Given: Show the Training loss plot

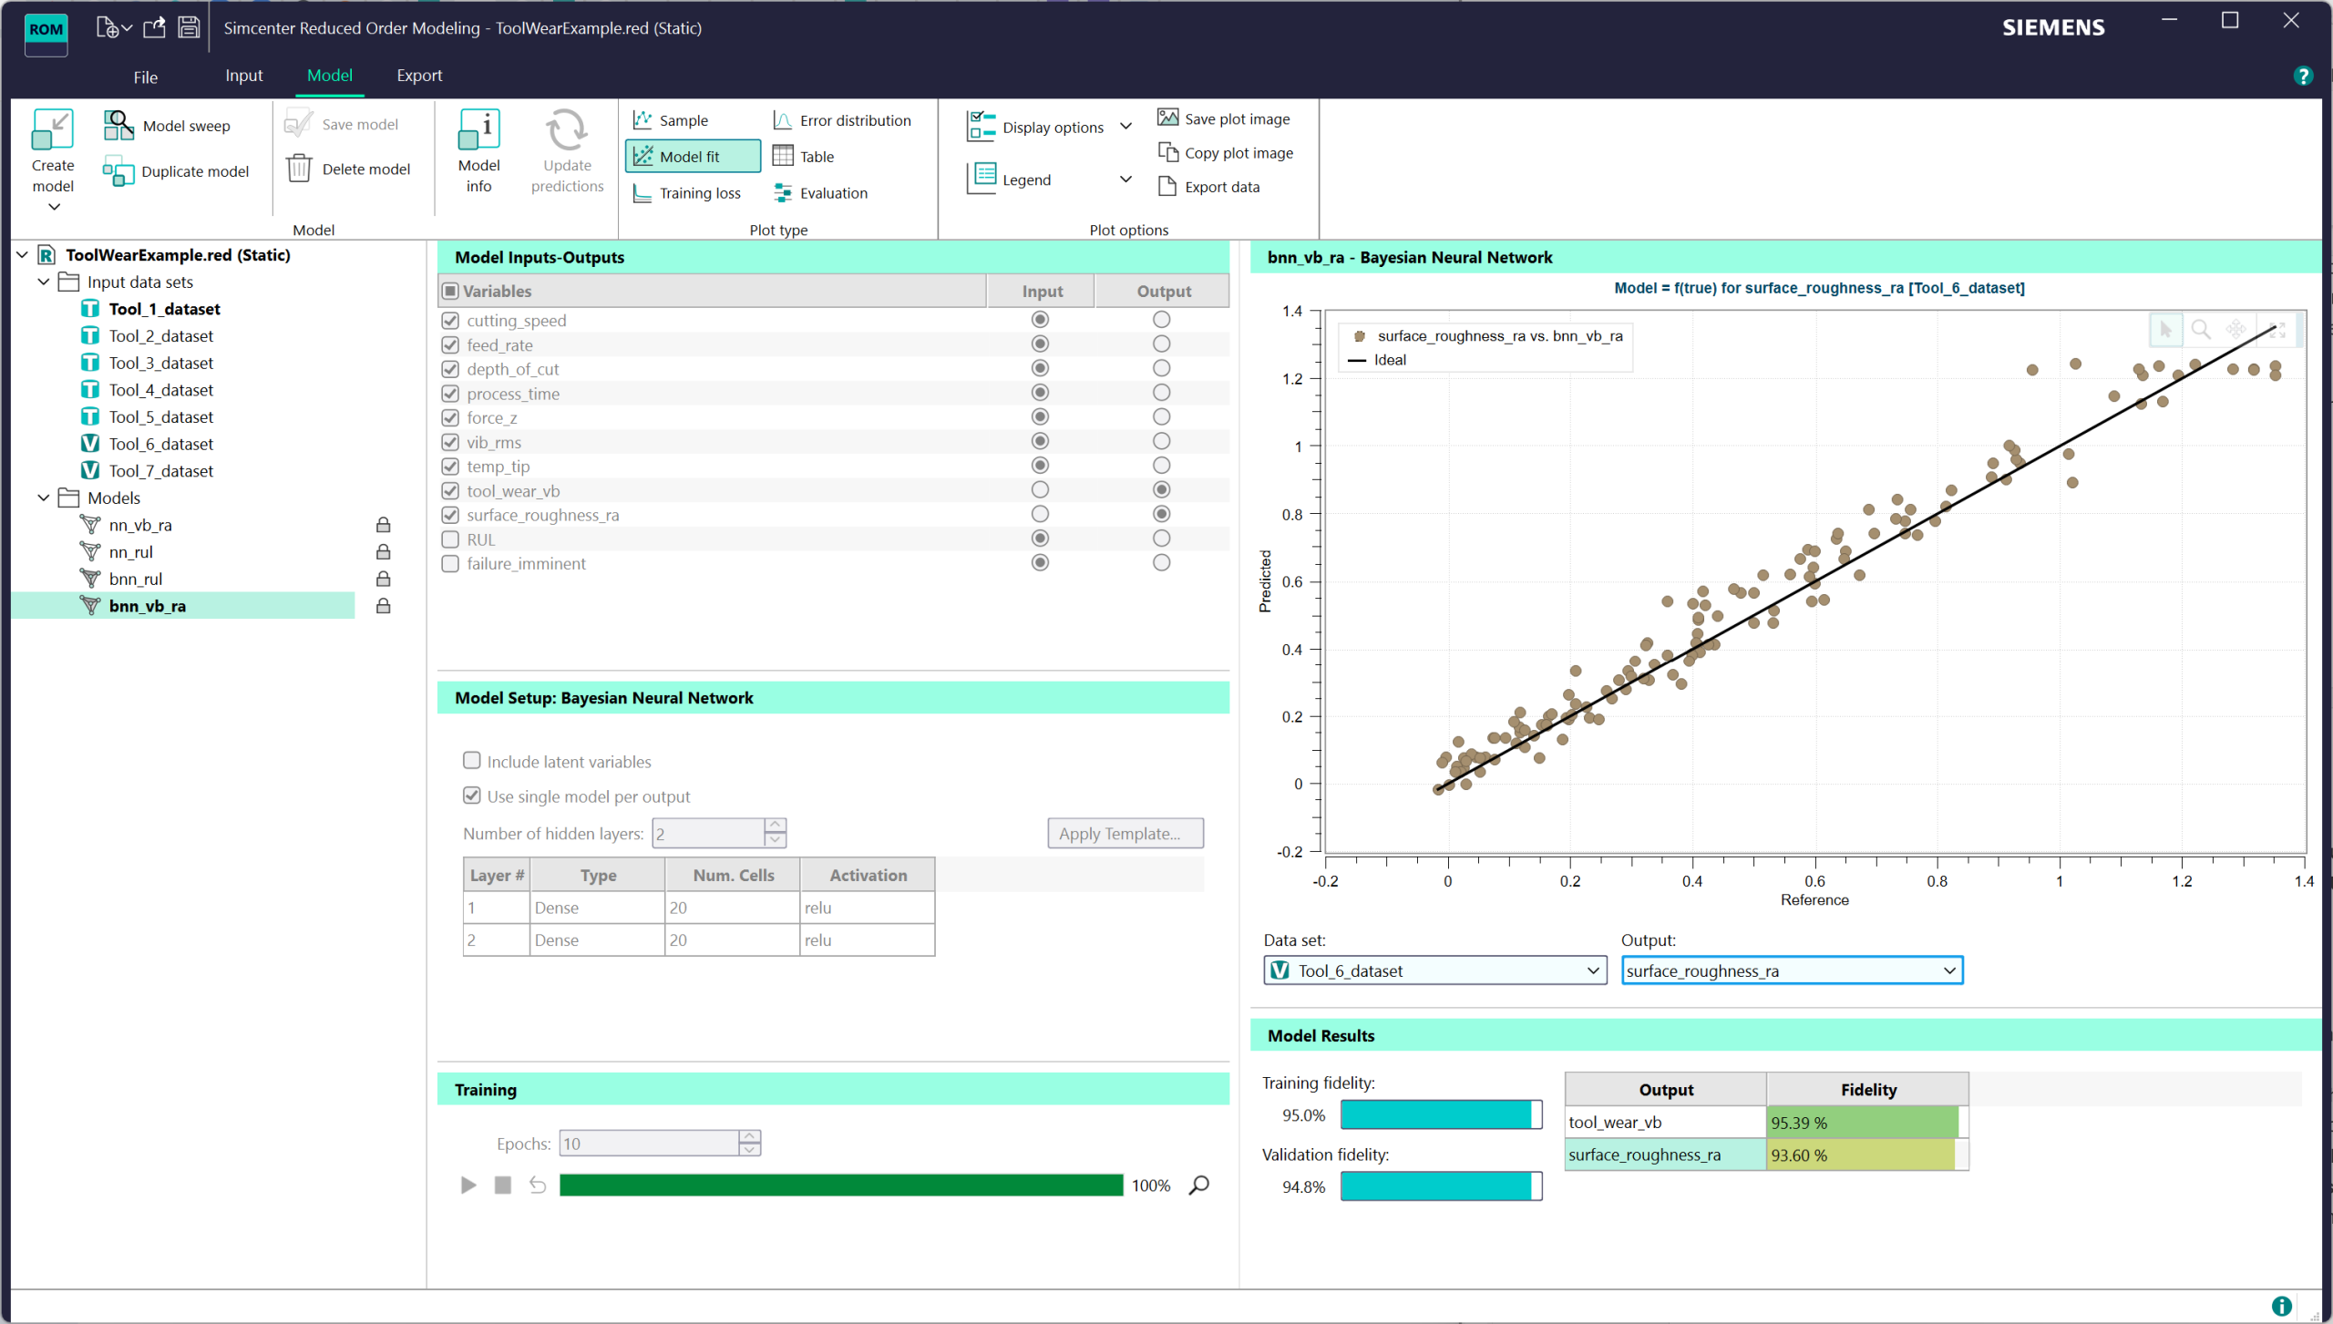Looking at the screenshot, I should pyautogui.click(x=687, y=193).
